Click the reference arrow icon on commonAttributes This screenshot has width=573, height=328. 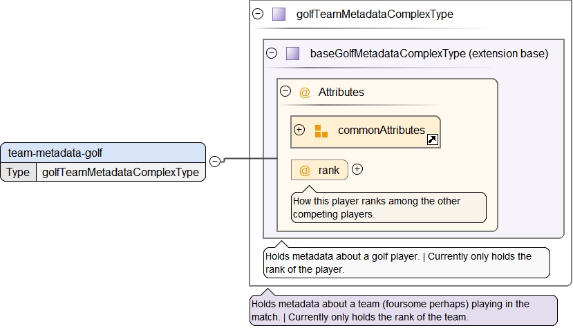(432, 139)
